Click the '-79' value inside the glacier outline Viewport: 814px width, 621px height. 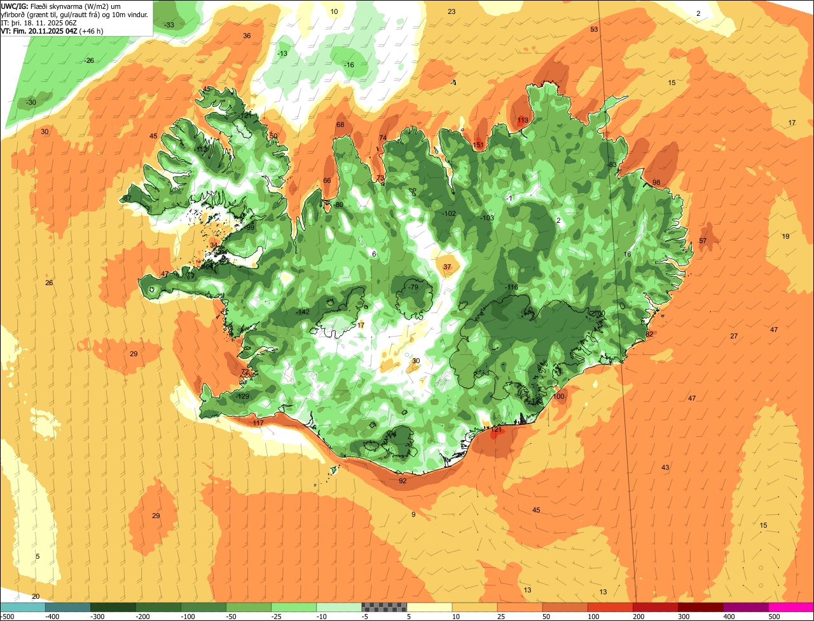(413, 288)
